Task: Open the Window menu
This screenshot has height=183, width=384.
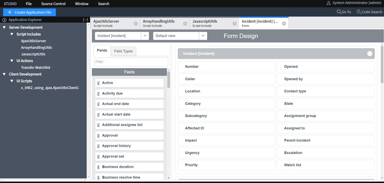Action: point(82,4)
